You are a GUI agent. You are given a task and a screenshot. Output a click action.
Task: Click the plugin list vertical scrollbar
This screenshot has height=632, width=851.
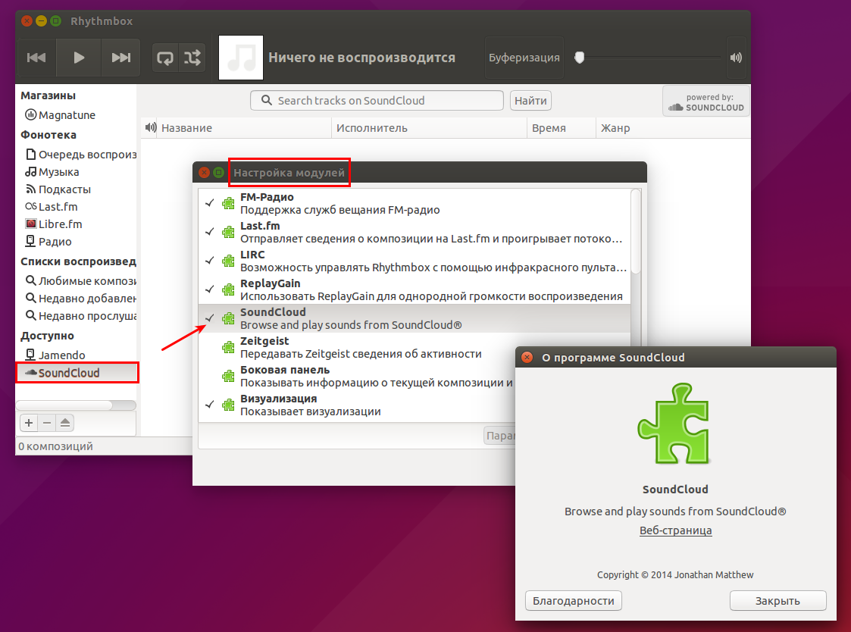[636, 231]
